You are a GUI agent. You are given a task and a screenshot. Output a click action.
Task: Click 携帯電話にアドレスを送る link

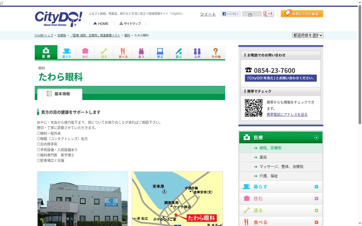(x=287, y=114)
